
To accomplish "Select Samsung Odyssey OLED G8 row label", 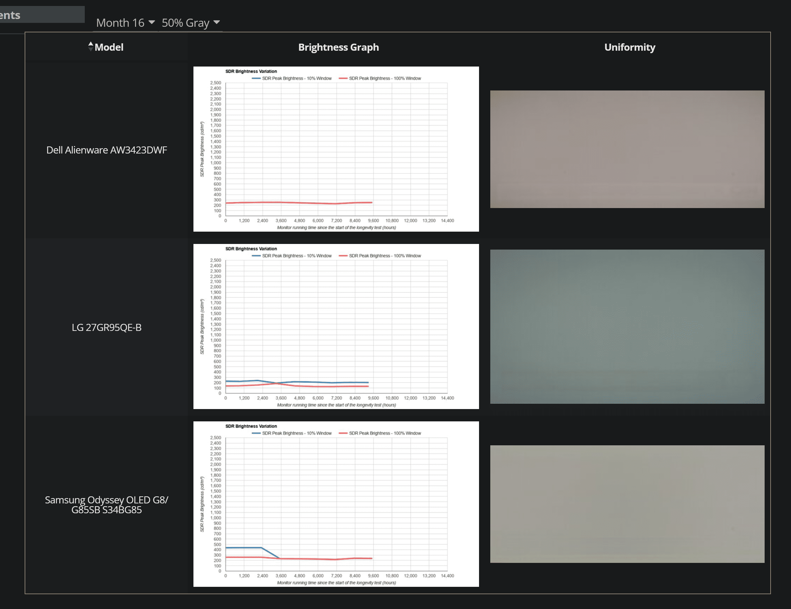I will coord(107,504).
